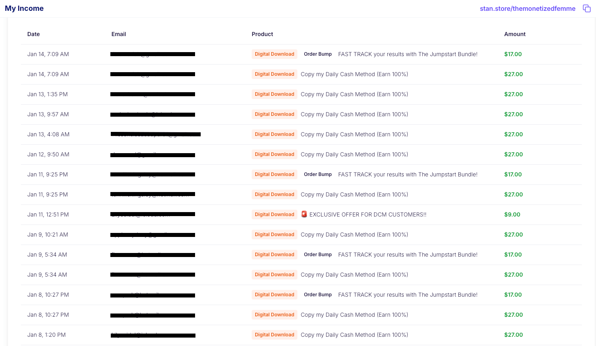Click the Digital Download tag for Jan 9, 10:21 AM

[x=275, y=235]
